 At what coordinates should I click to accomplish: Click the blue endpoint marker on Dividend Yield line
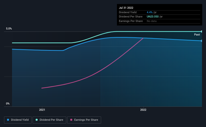(x=201, y=41)
